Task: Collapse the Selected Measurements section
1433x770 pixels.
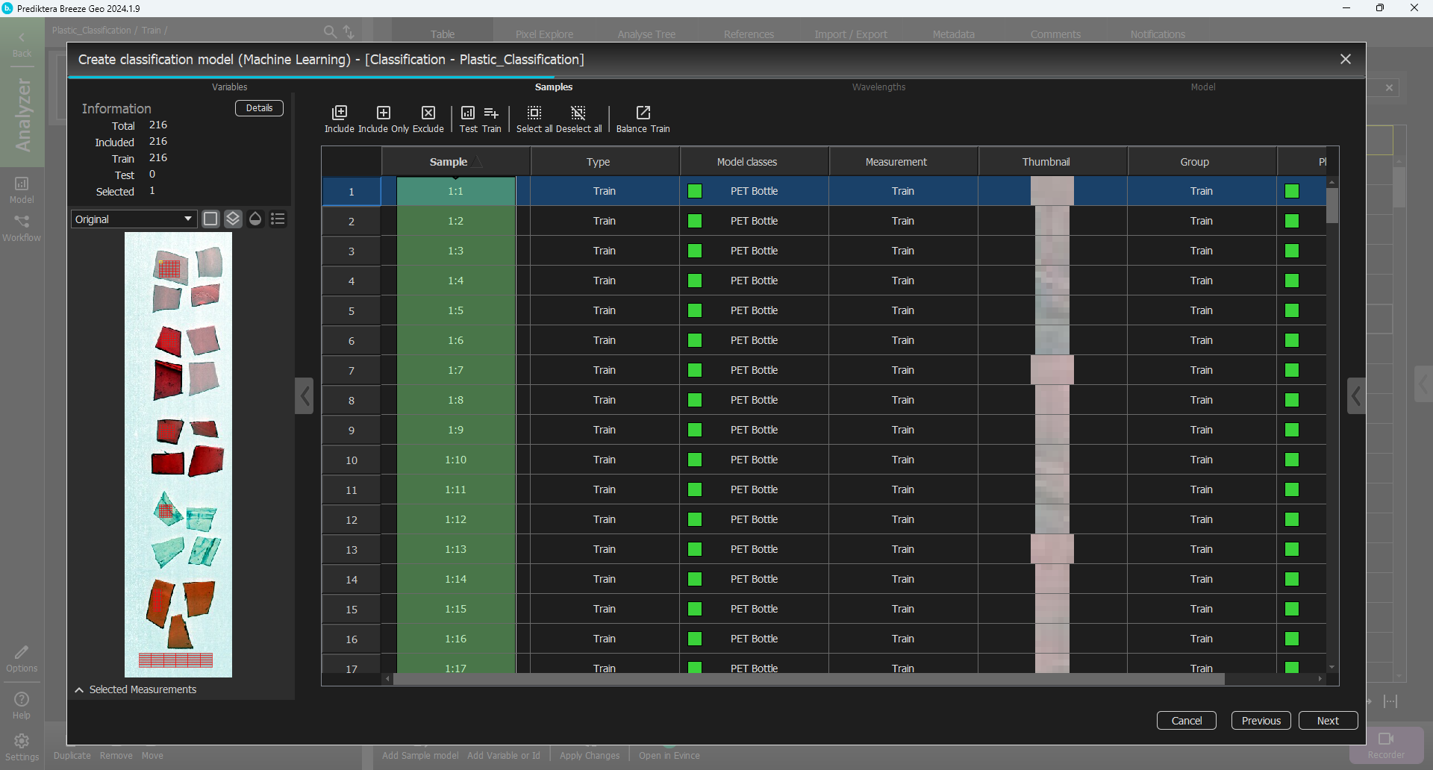Action: pyautogui.click(x=79, y=690)
